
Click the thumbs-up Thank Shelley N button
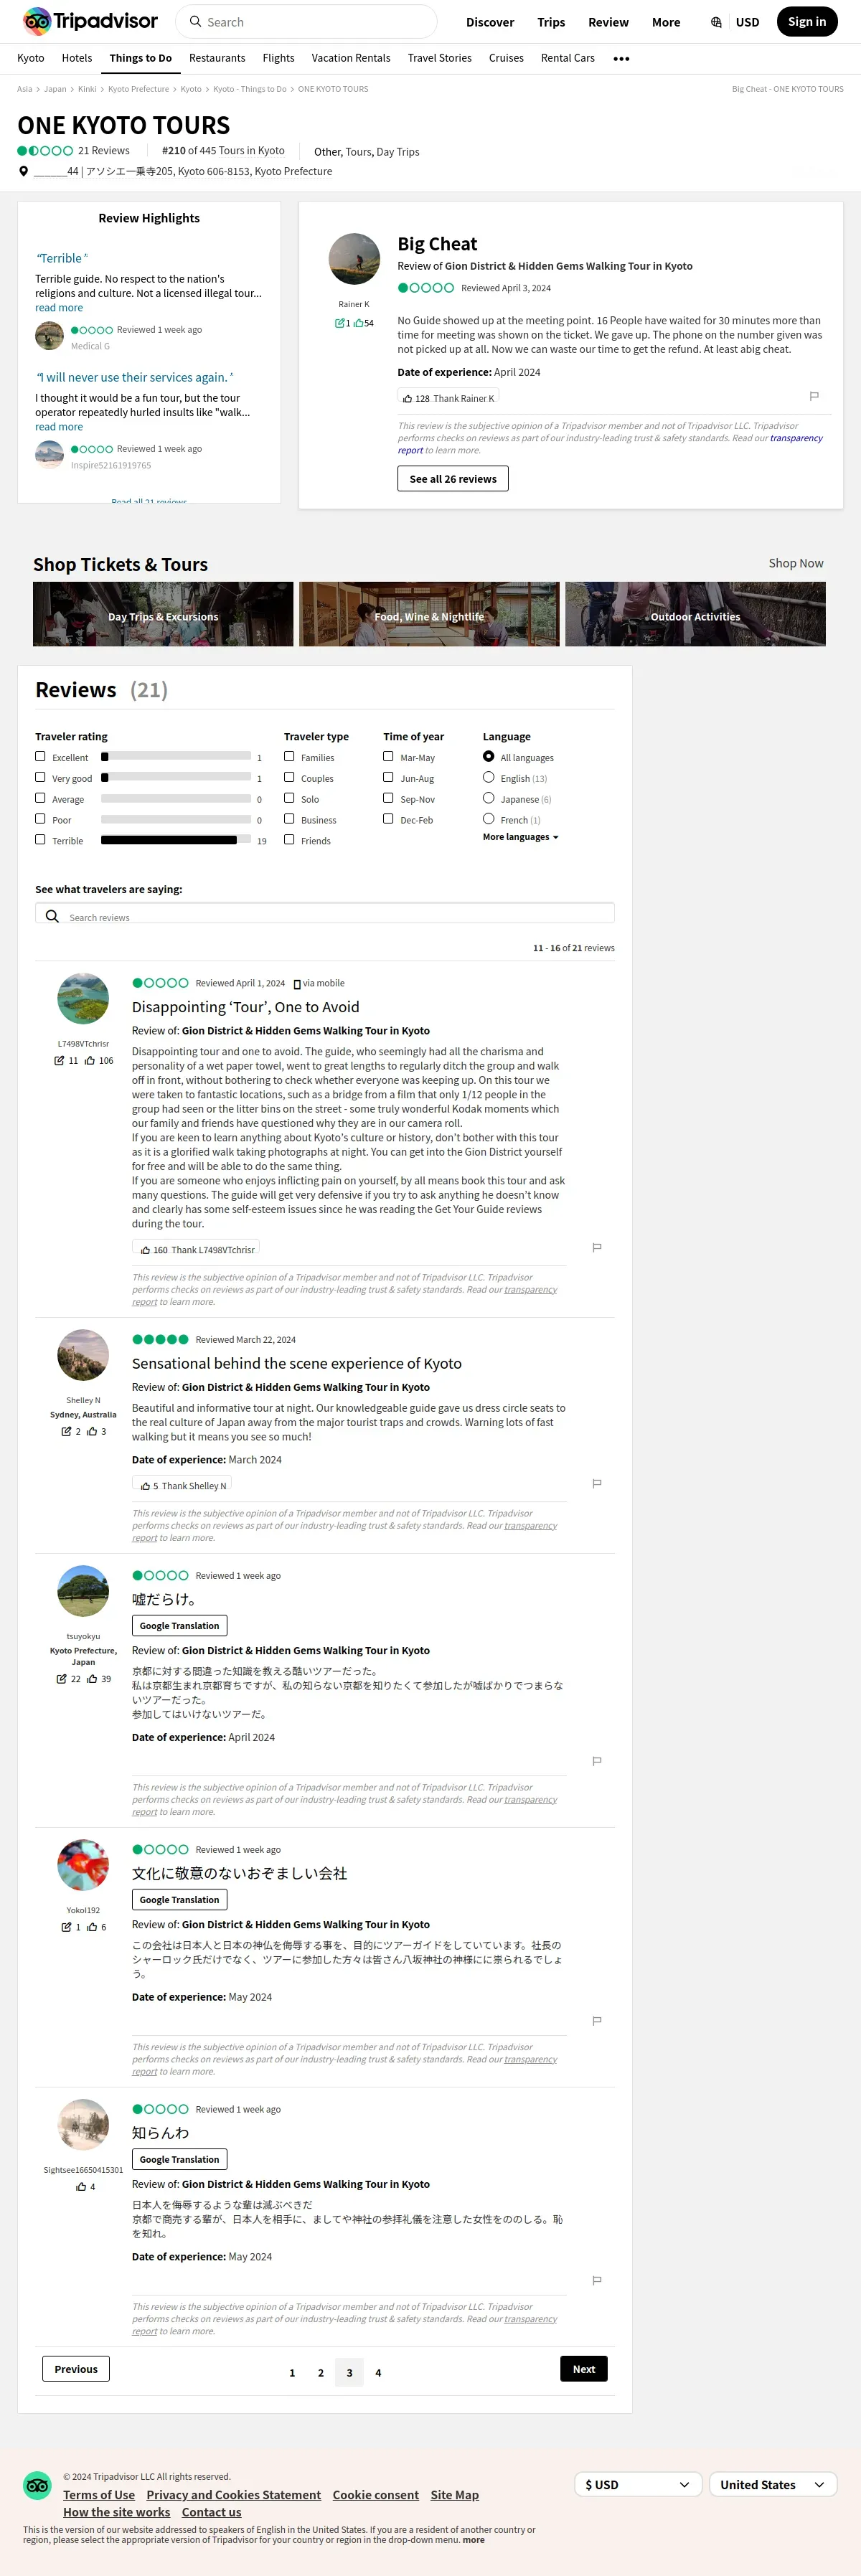[184, 1486]
